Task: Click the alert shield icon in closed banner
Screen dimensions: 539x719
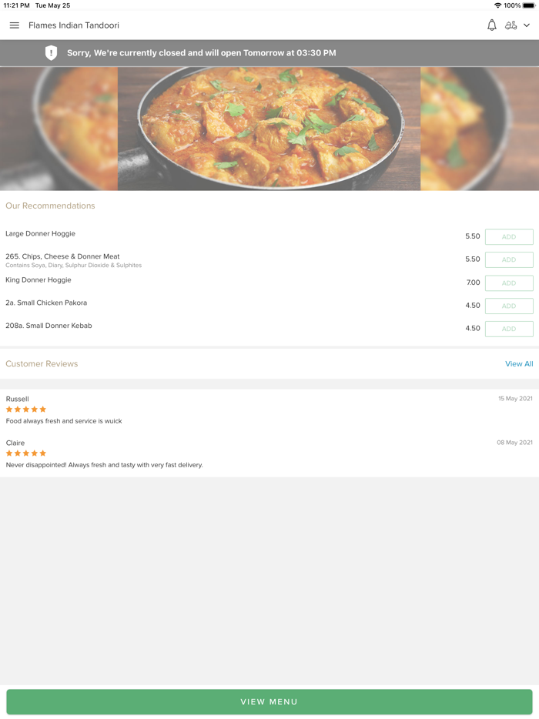Action: [x=51, y=53]
